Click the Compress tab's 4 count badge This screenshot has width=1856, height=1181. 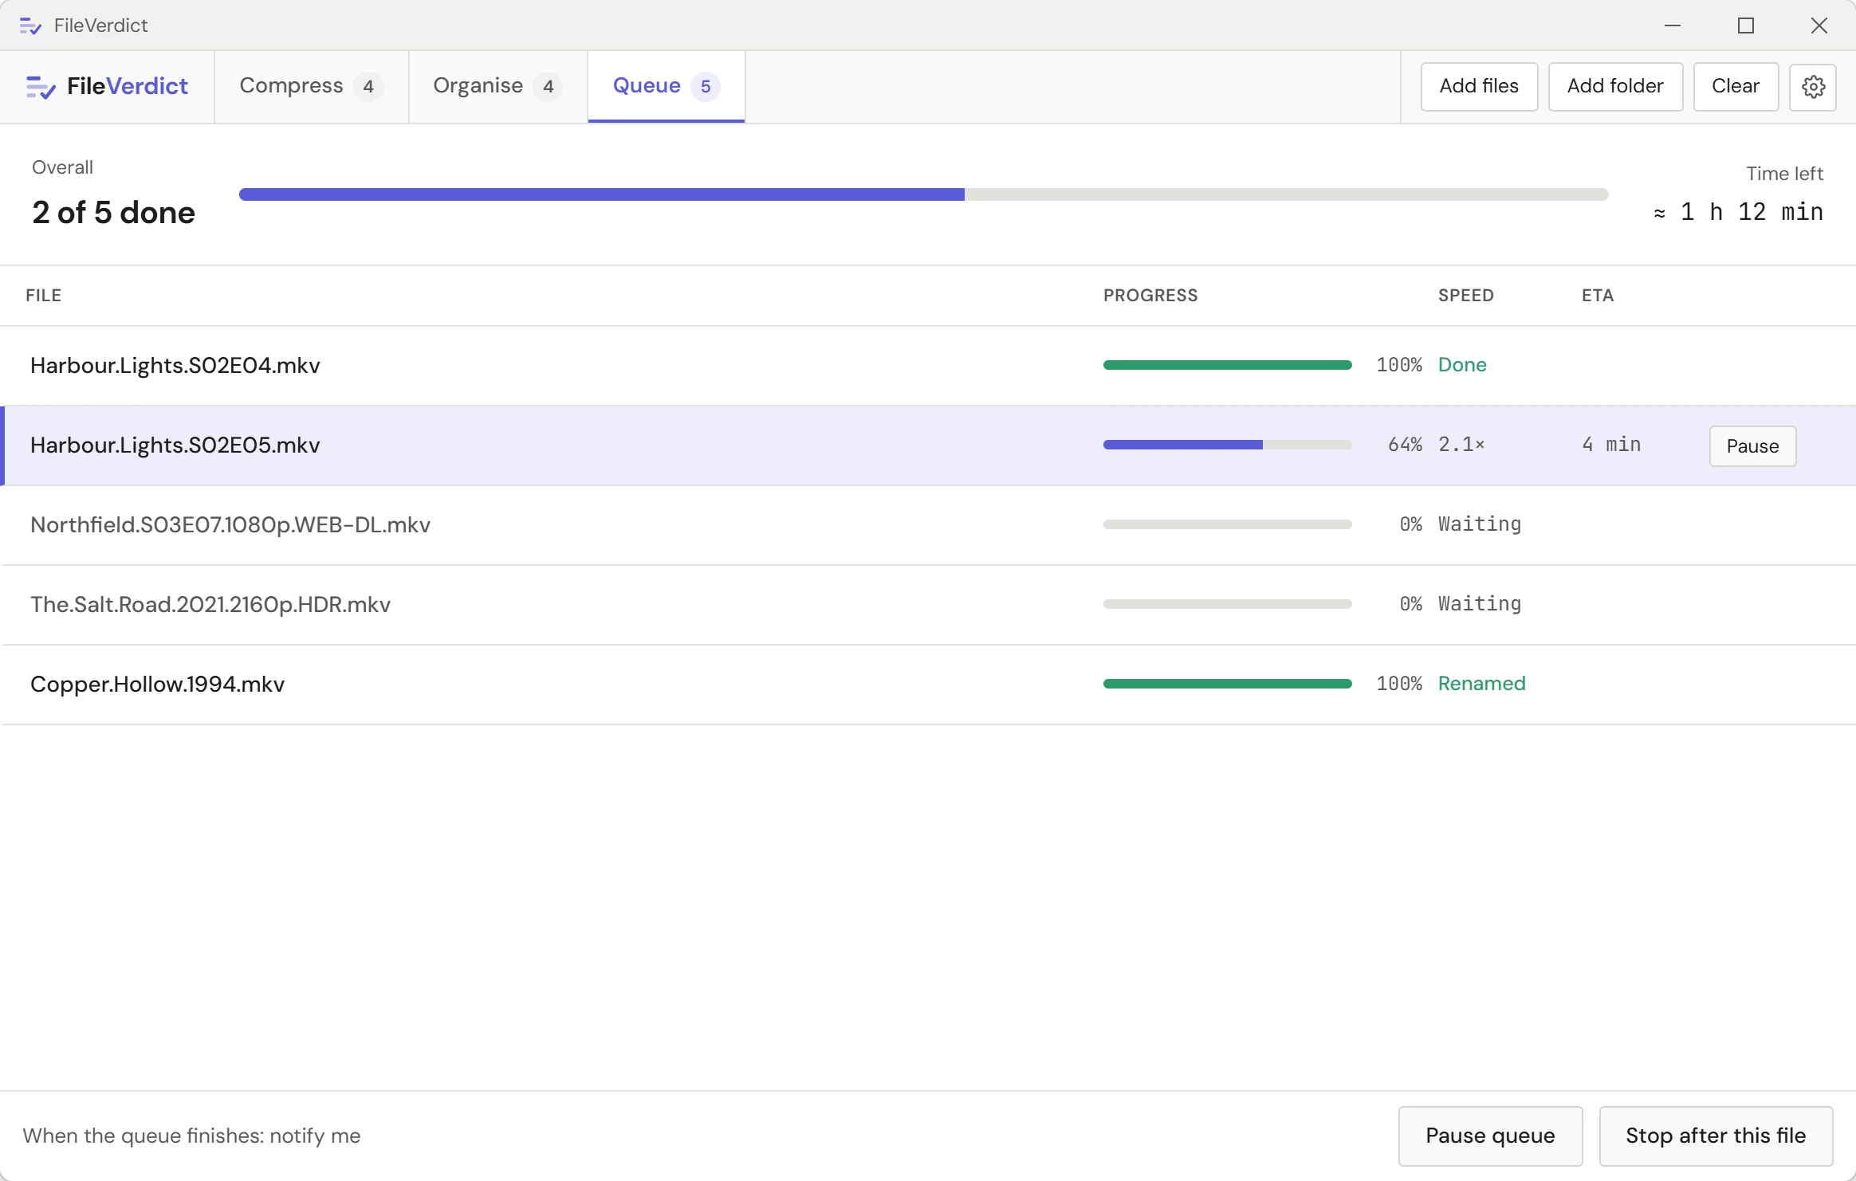tap(368, 86)
